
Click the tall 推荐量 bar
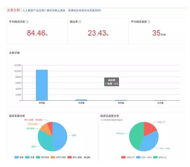point(42,85)
